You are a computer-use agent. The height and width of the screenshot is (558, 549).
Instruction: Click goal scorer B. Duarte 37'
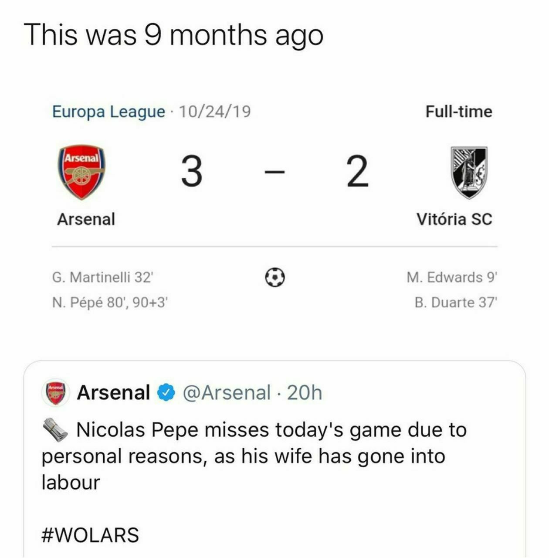[x=456, y=302]
